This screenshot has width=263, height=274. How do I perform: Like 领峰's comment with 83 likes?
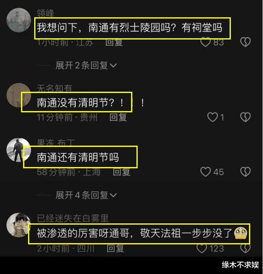tap(205, 42)
